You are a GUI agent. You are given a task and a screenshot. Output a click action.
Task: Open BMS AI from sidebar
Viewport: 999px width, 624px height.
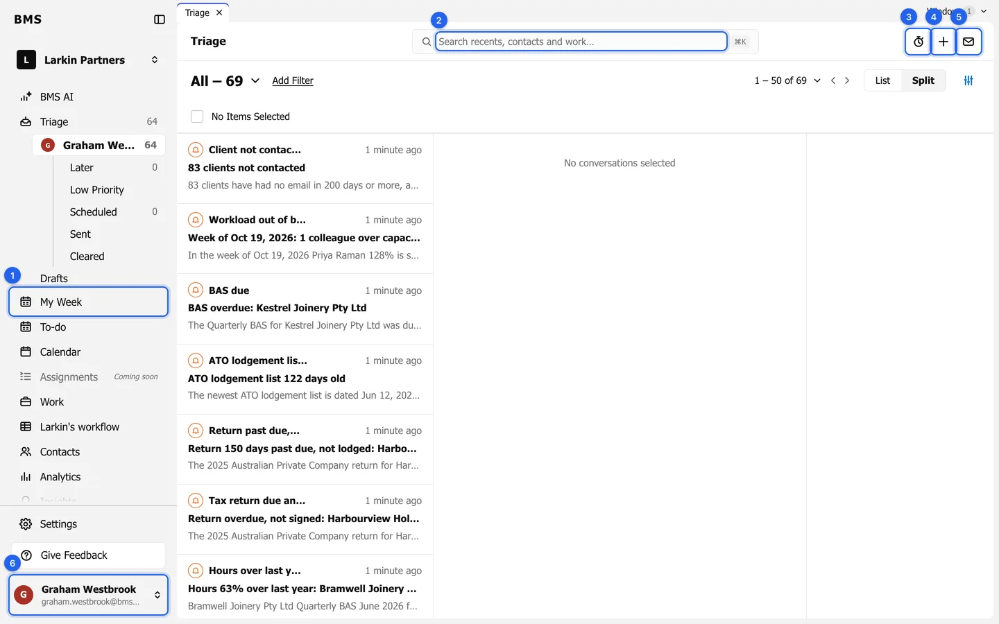88,96
